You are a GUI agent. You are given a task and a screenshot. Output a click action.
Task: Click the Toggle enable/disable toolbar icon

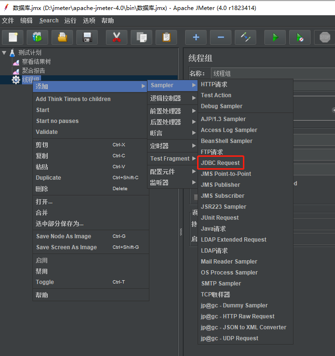pyautogui.click(x=245, y=37)
